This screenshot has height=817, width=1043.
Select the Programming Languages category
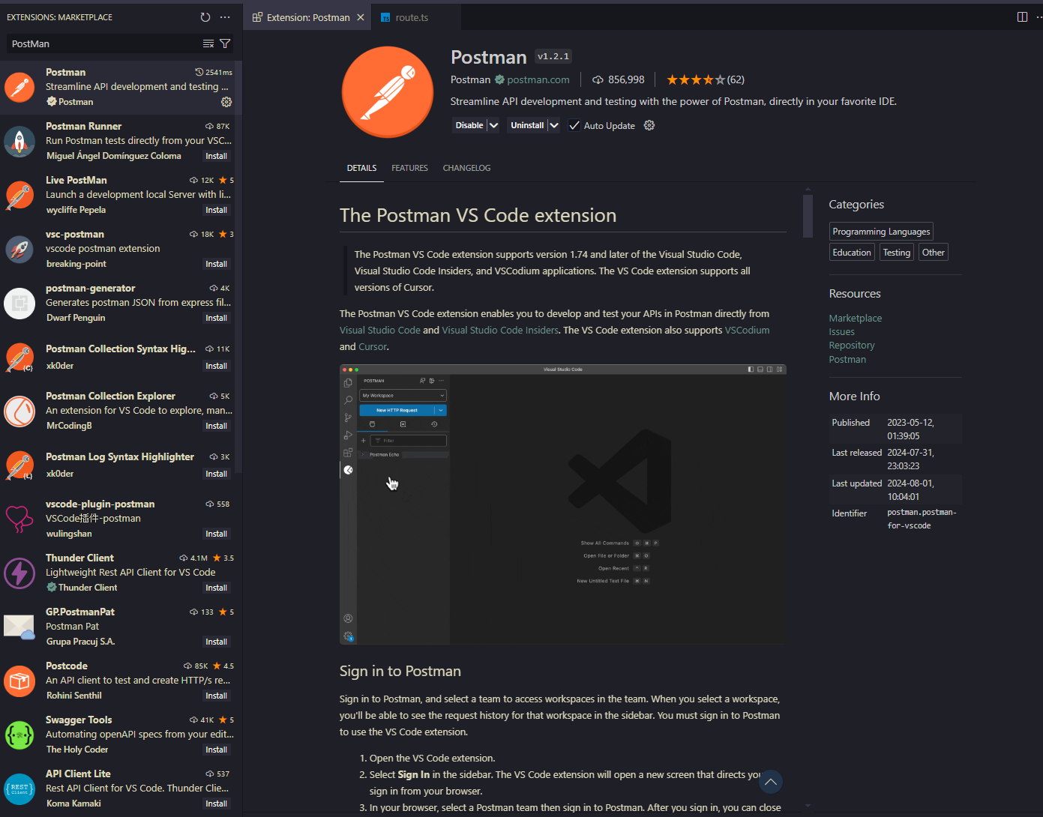point(881,232)
